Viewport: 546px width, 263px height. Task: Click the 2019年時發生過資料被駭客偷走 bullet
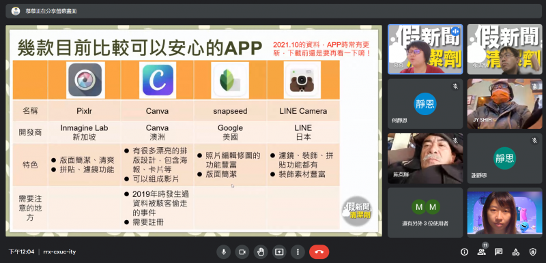click(156, 203)
